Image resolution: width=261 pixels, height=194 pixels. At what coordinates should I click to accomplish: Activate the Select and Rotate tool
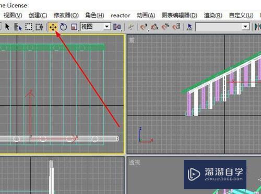pos(63,27)
